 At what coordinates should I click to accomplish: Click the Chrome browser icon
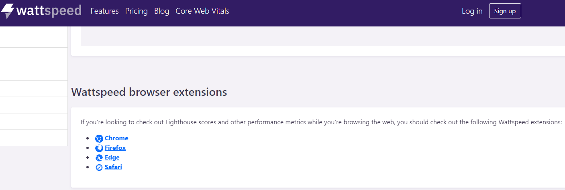[x=99, y=139]
